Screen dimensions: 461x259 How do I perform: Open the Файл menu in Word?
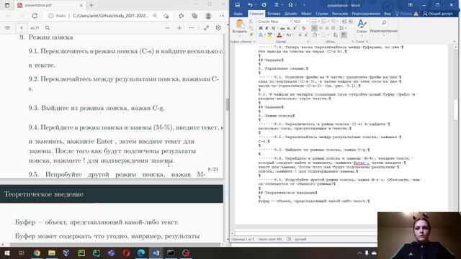(x=238, y=14)
